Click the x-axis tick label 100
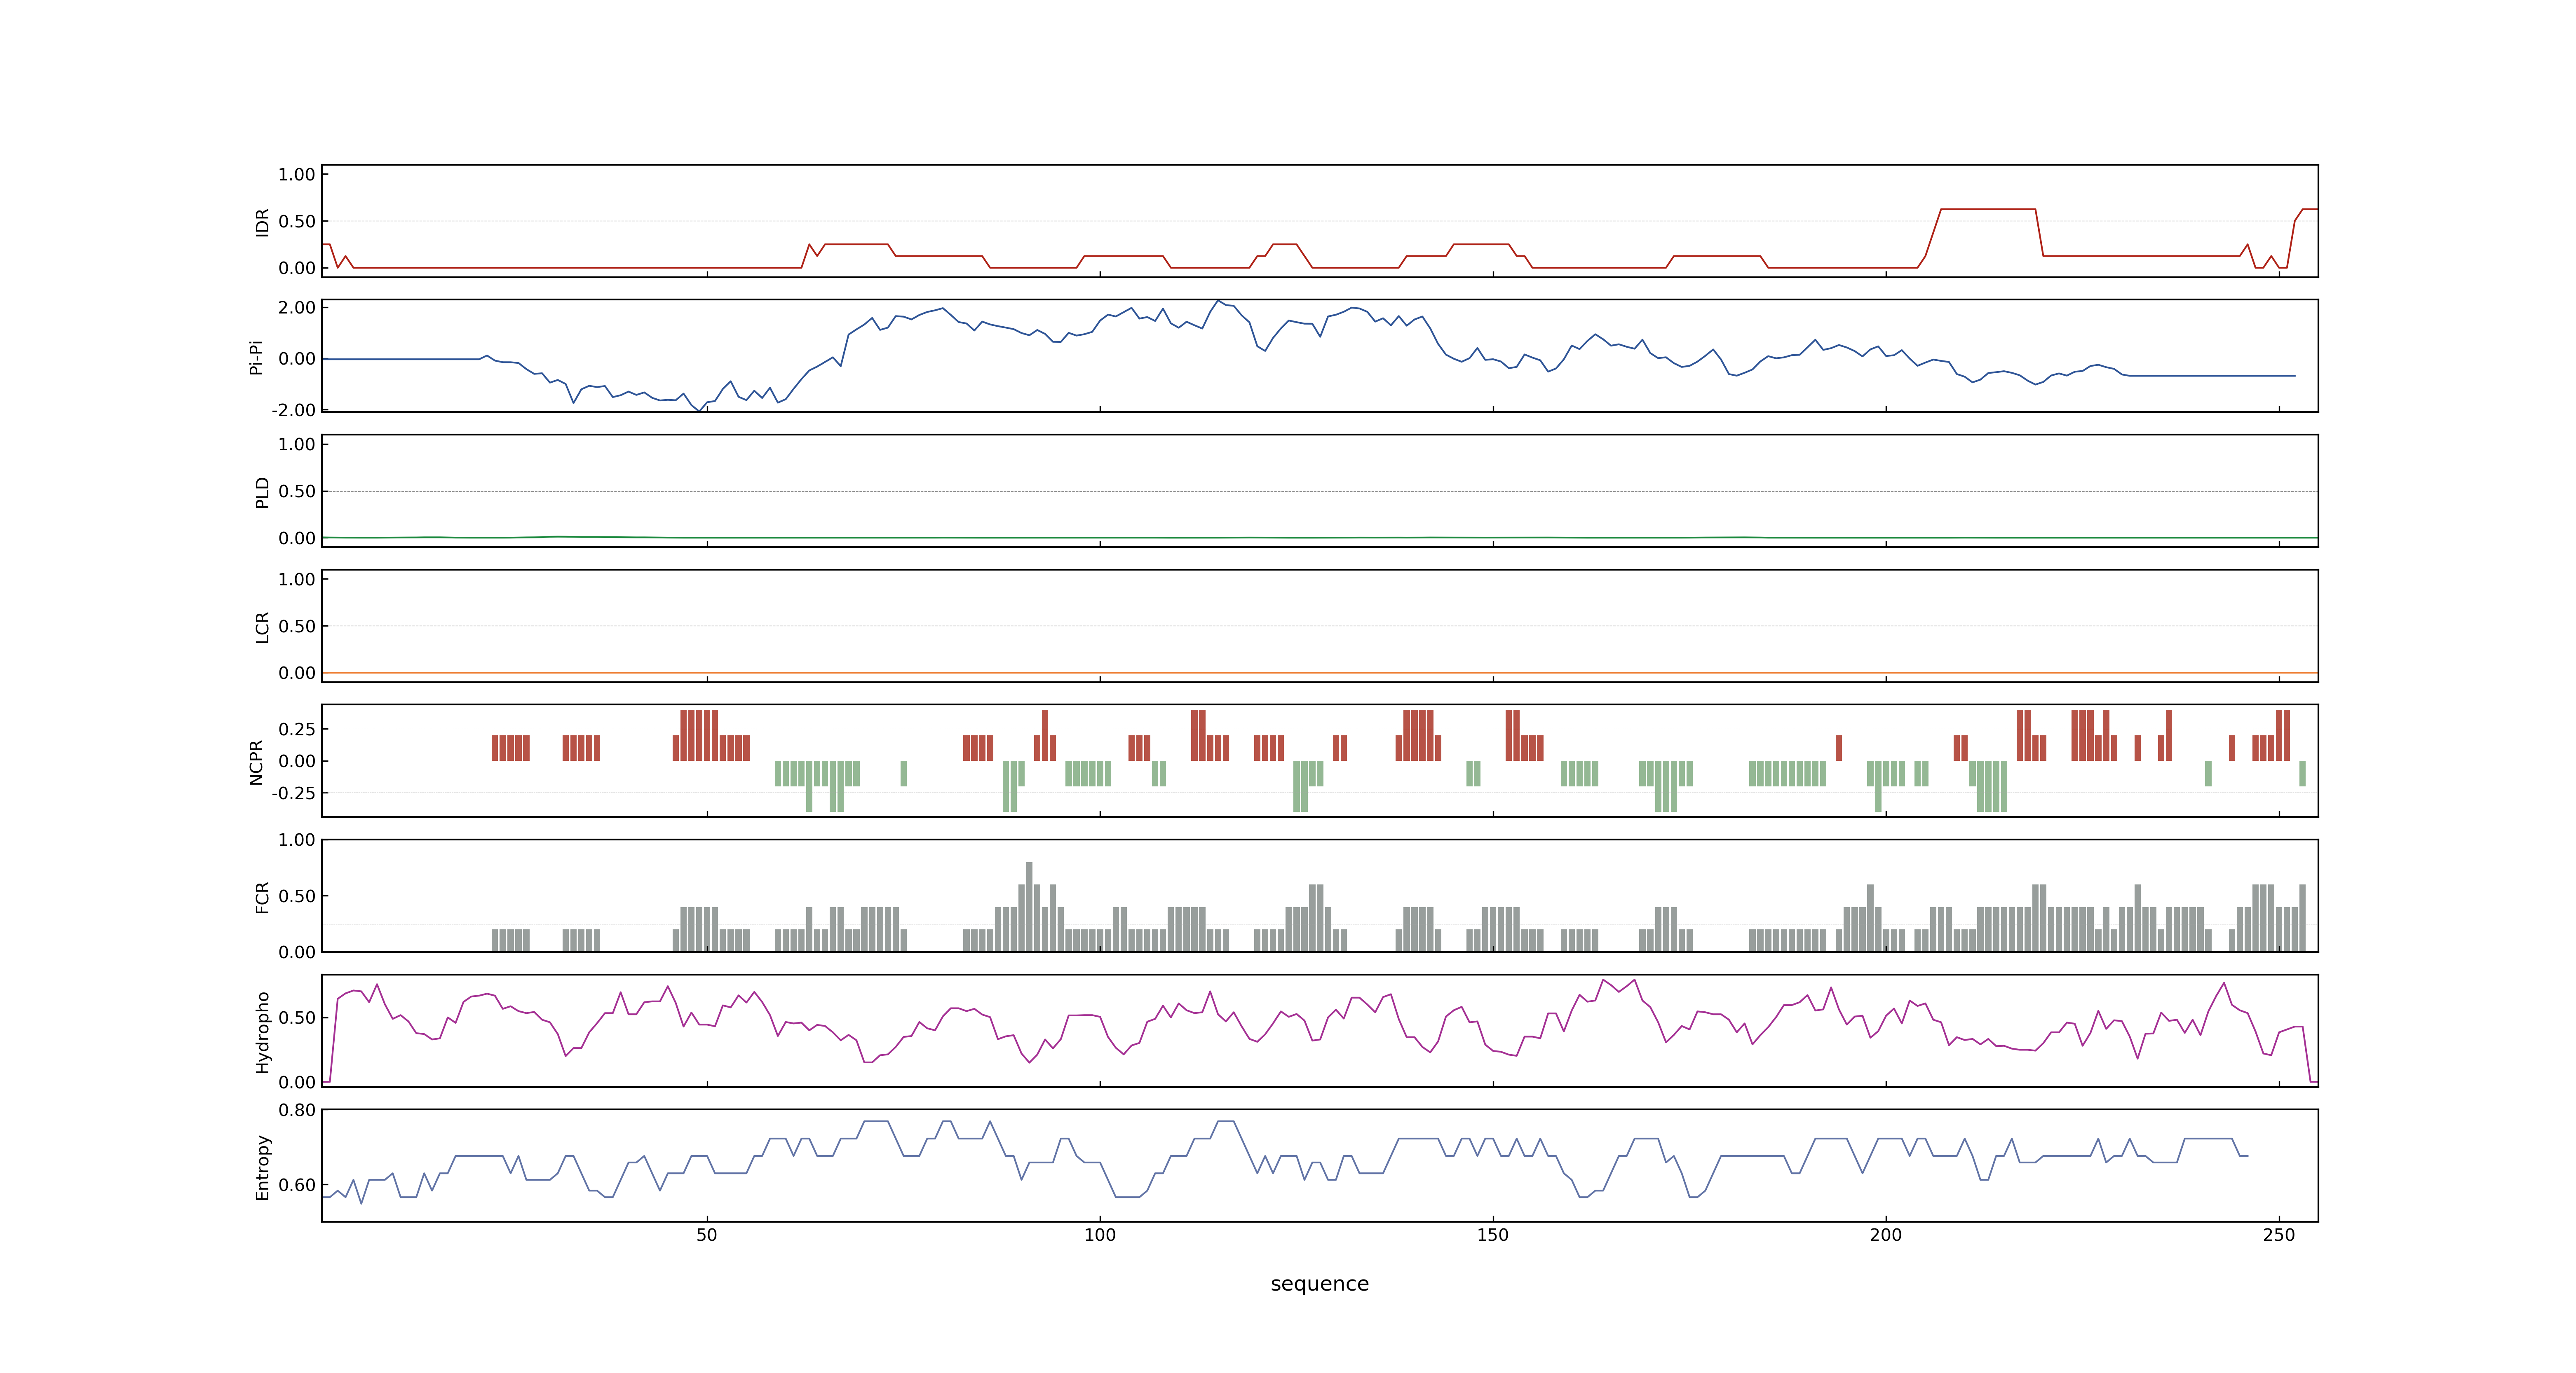The image size is (2576, 1373). click(x=1100, y=1235)
